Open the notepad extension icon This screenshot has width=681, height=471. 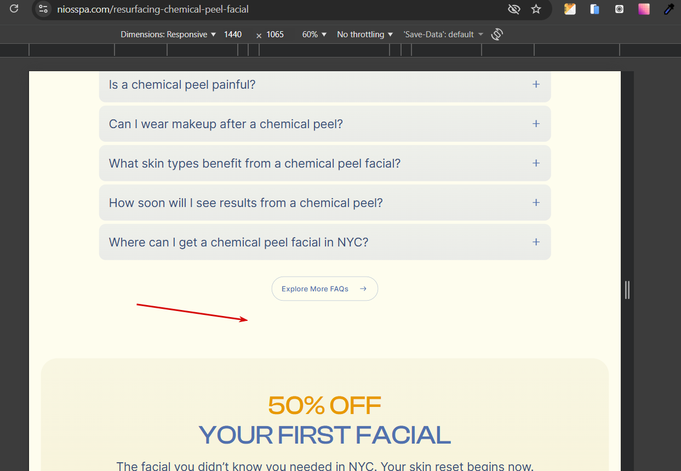coord(570,9)
